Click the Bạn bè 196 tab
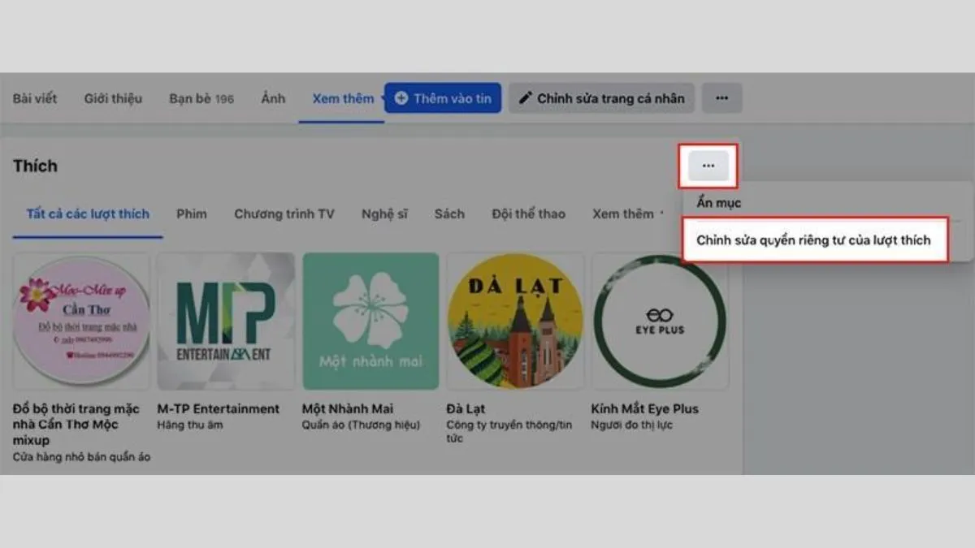 [200, 97]
